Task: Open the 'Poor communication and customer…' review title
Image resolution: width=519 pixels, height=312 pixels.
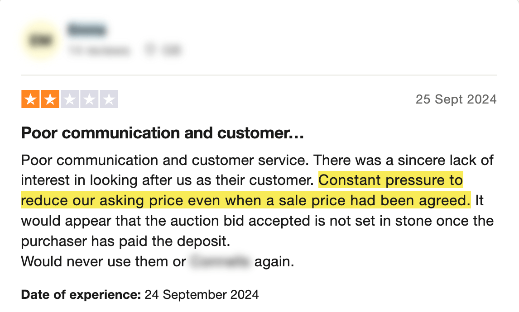Action: pyautogui.click(x=162, y=133)
